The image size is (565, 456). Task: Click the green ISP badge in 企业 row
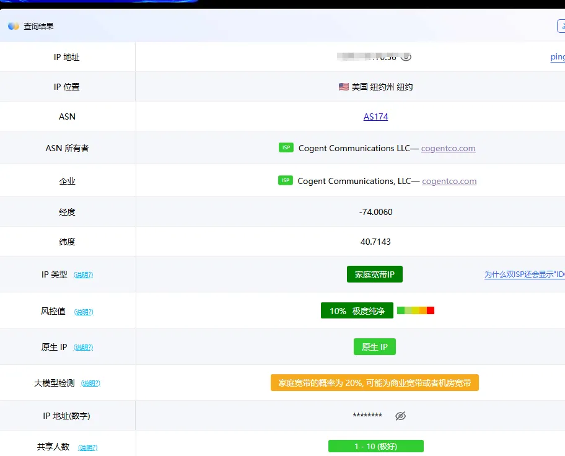pyautogui.click(x=286, y=180)
